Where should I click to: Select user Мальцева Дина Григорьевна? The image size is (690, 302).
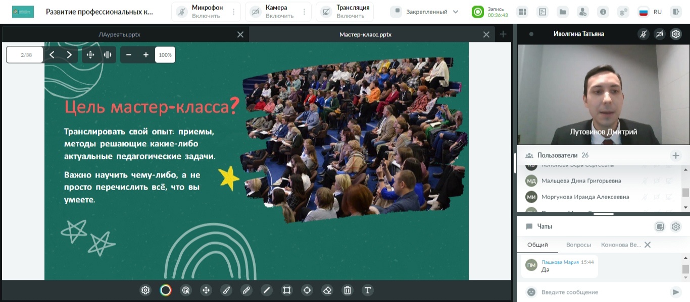pyautogui.click(x=581, y=180)
